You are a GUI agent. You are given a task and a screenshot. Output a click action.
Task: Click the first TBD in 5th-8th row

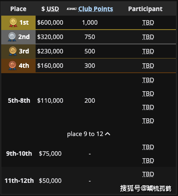pyautogui.click(x=148, y=80)
